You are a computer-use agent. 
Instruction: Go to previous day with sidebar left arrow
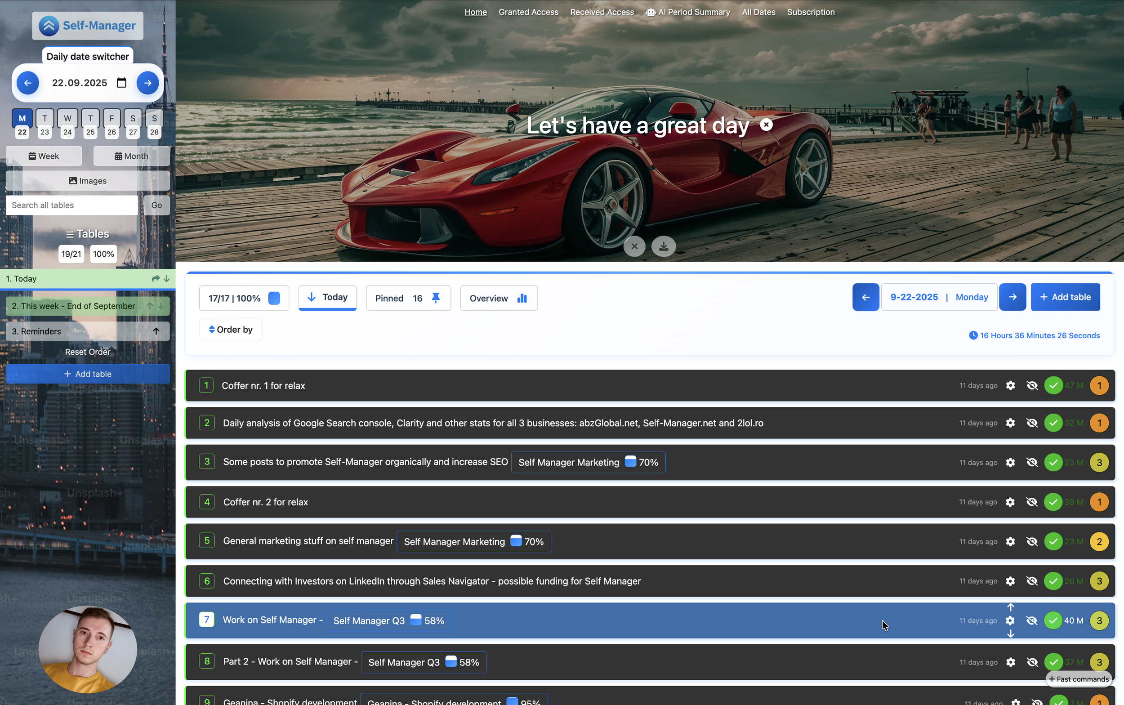click(28, 83)
